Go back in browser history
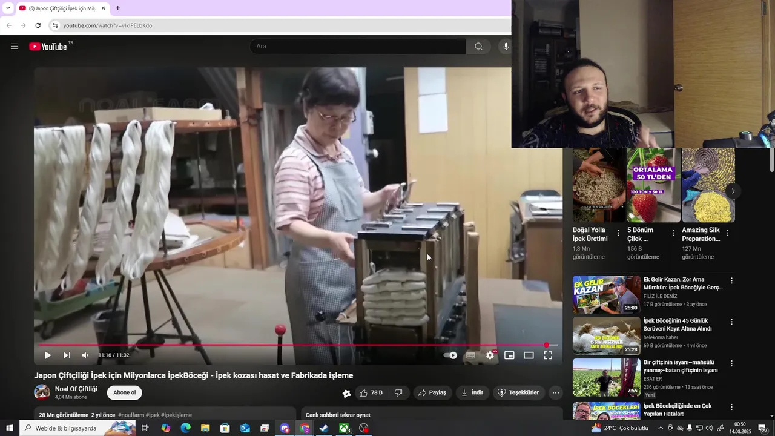775x436 pixels. (x=8, y=25)
